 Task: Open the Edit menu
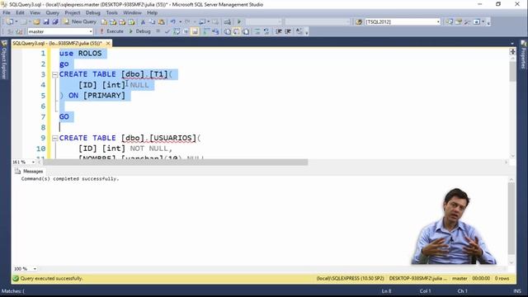pos(20,13)
